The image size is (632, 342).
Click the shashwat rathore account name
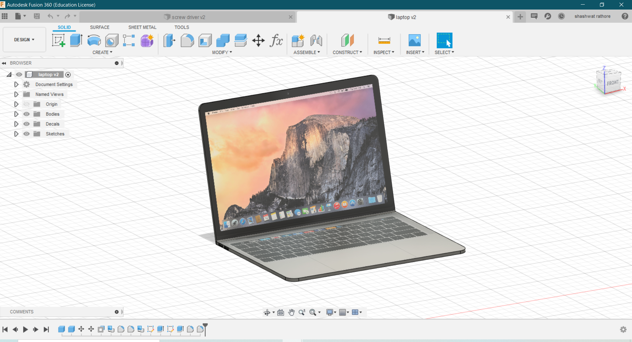point(592,16)
